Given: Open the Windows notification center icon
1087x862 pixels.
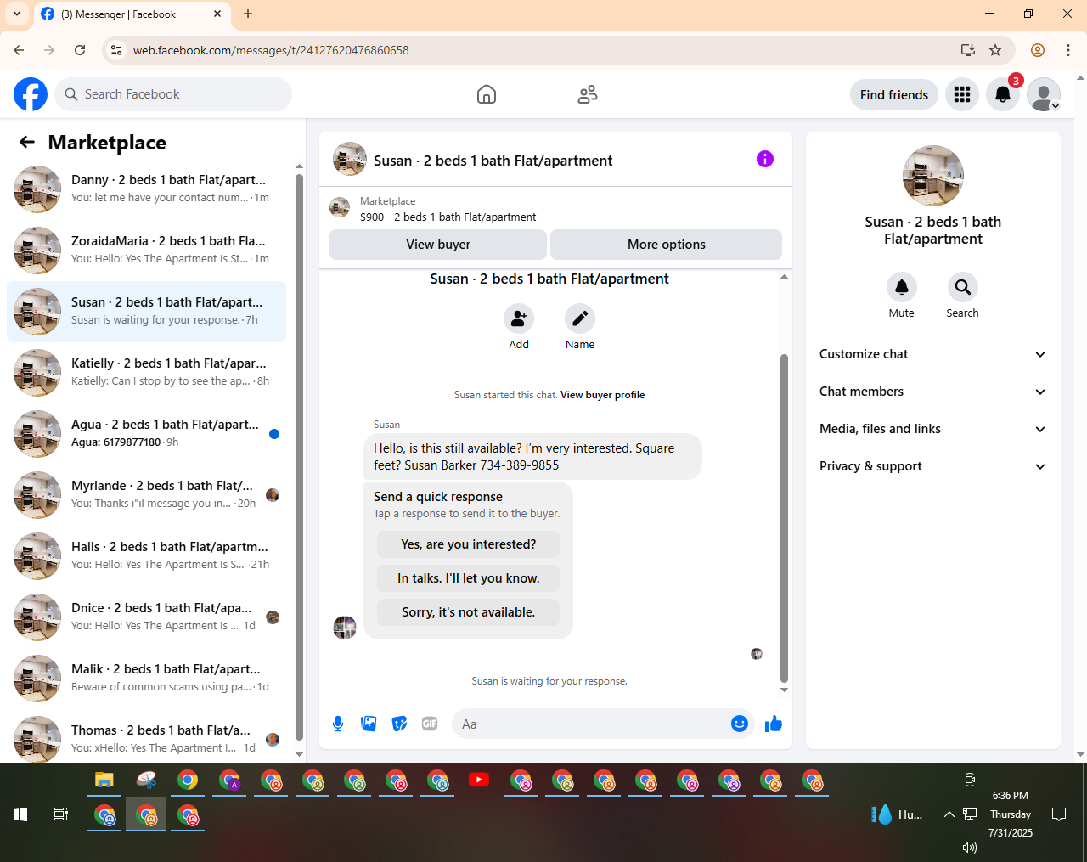Looking at the screenshot, I should [x=1059, y=814].
